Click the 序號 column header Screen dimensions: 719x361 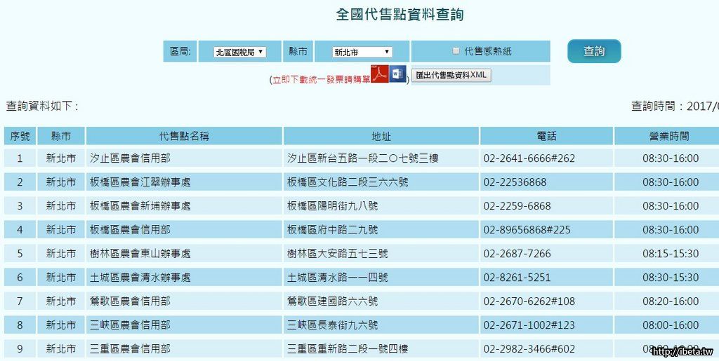(x=20, y=136)
